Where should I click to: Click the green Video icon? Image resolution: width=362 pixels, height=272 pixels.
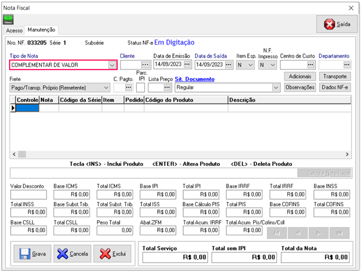click(x=8, y=20)
